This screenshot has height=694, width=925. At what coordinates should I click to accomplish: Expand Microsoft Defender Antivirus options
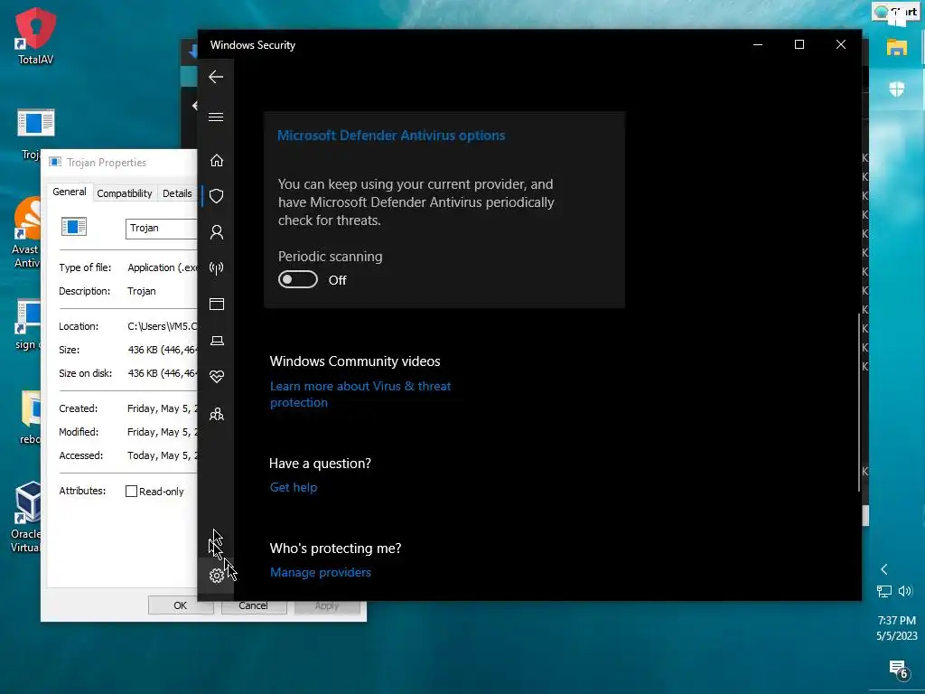tap(391, 136)
